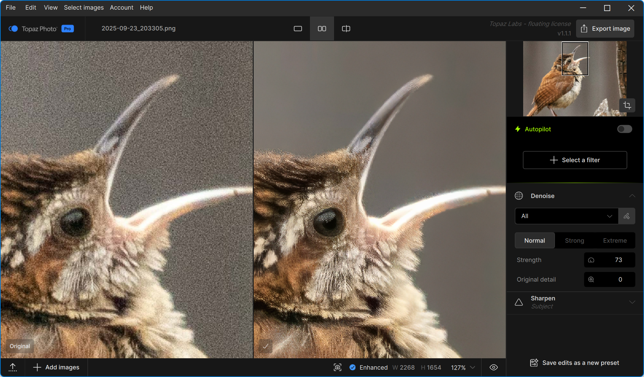Open the View menu
The height and width of the screenshot is (377, 644).
tap(51, 7)
